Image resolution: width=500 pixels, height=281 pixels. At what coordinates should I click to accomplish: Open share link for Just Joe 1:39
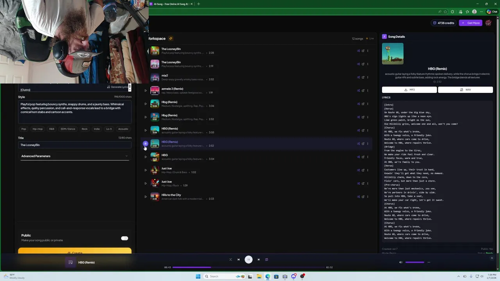(363, 183)
